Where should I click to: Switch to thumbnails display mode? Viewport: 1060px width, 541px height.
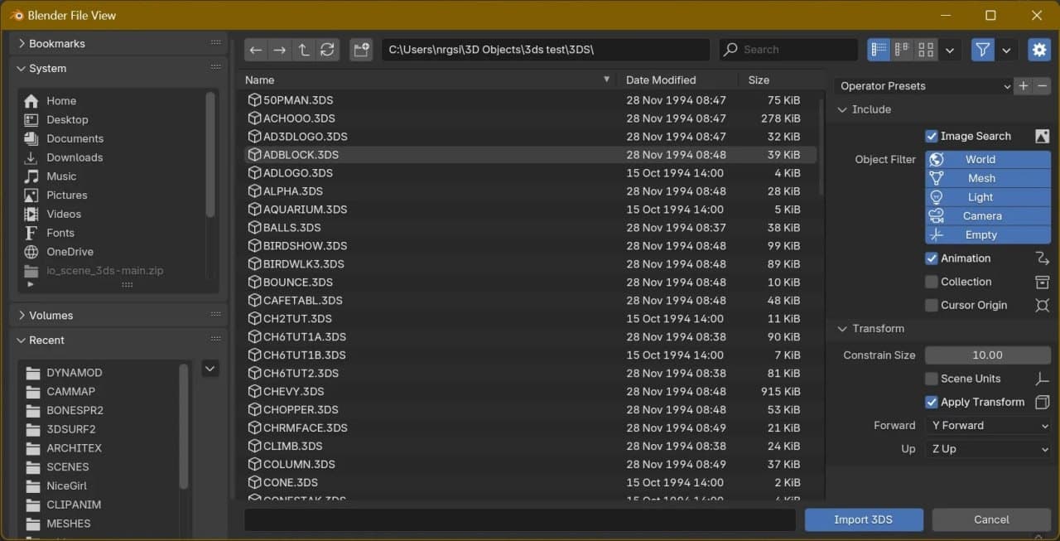(x=927, y=50)
